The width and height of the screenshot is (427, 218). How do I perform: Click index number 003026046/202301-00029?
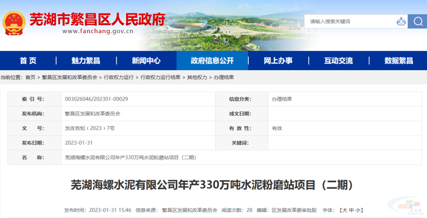click(x=96, y=99)
